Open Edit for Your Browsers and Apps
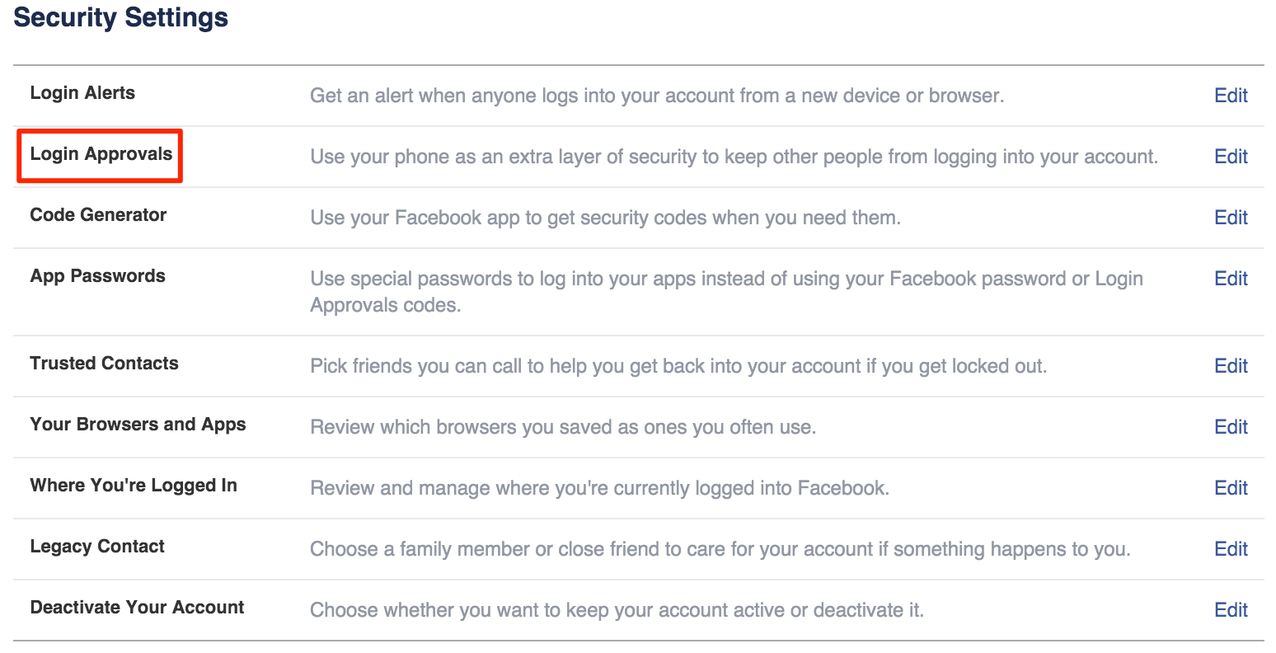This screenshot has width=1276, height=653. click(x=1231, y=427)
